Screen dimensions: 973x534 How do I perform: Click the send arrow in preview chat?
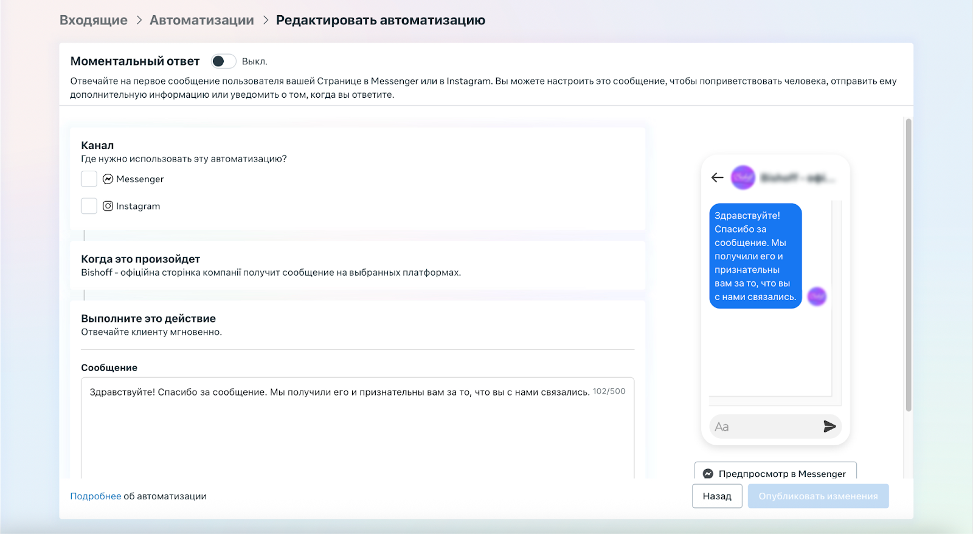coord(829,426)
